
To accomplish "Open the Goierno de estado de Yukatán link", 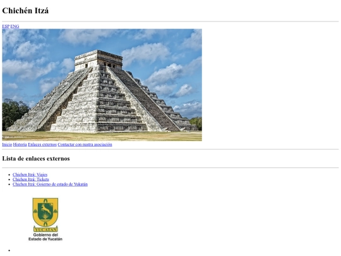I will tap(51, 184).
